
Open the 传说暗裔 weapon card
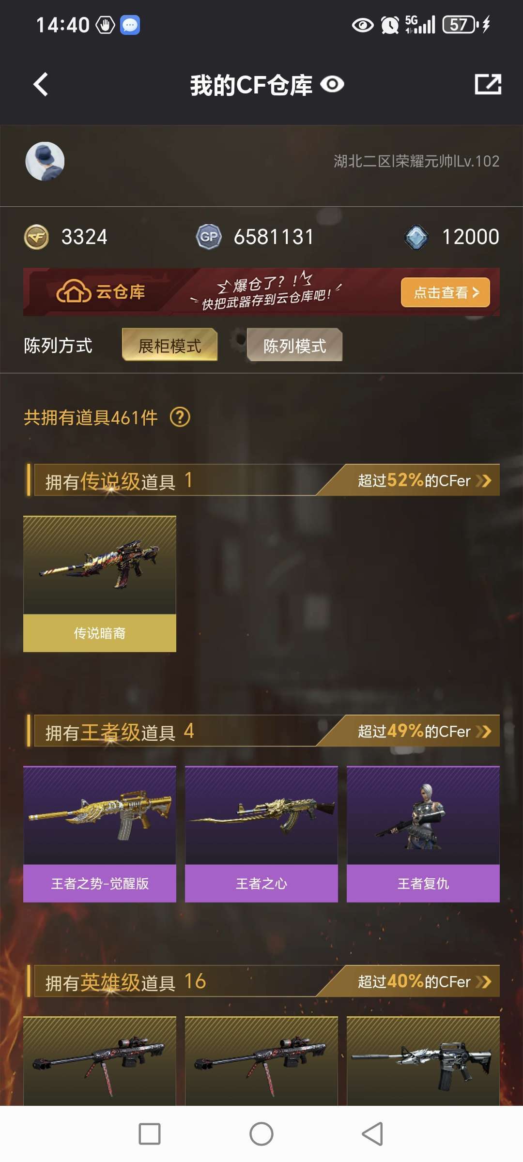100,584
